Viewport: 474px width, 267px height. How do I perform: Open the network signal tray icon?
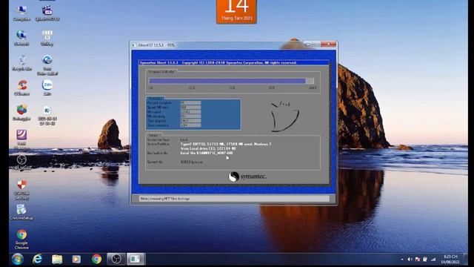(433, 260)
